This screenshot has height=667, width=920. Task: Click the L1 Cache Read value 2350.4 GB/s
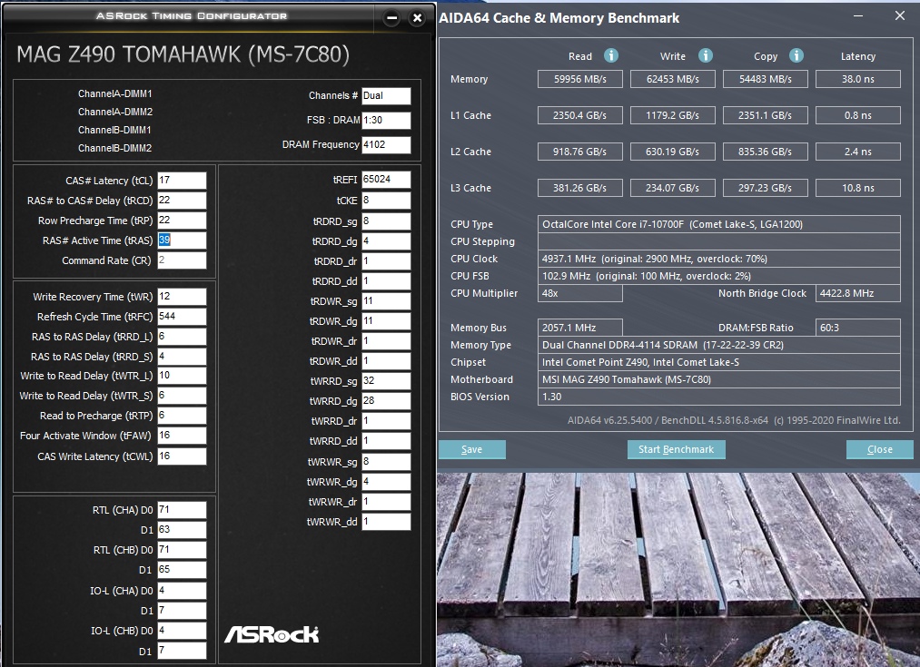tap(579, 115)
